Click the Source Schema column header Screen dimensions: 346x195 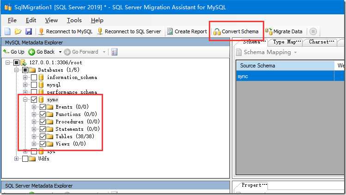(x=285, y=66)
